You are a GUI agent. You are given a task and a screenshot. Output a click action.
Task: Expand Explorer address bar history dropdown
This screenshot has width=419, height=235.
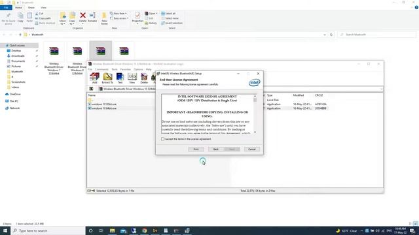[325, 35]
